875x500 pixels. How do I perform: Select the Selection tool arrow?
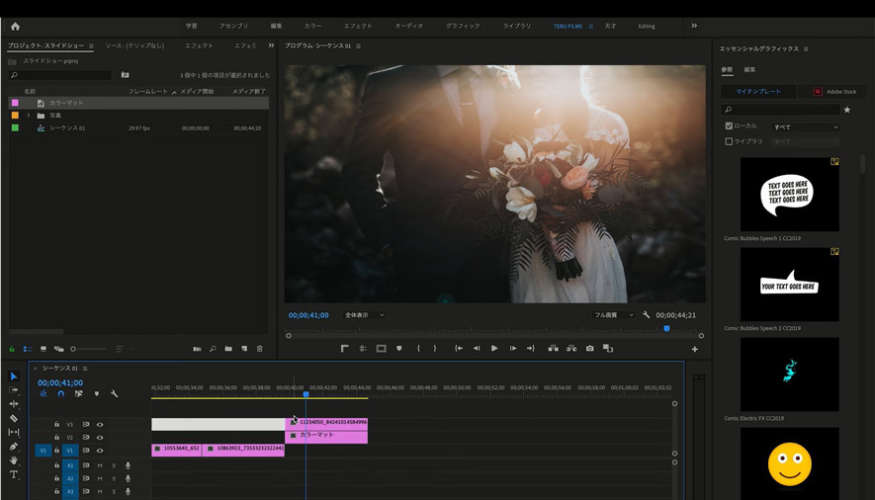[14, 376]
